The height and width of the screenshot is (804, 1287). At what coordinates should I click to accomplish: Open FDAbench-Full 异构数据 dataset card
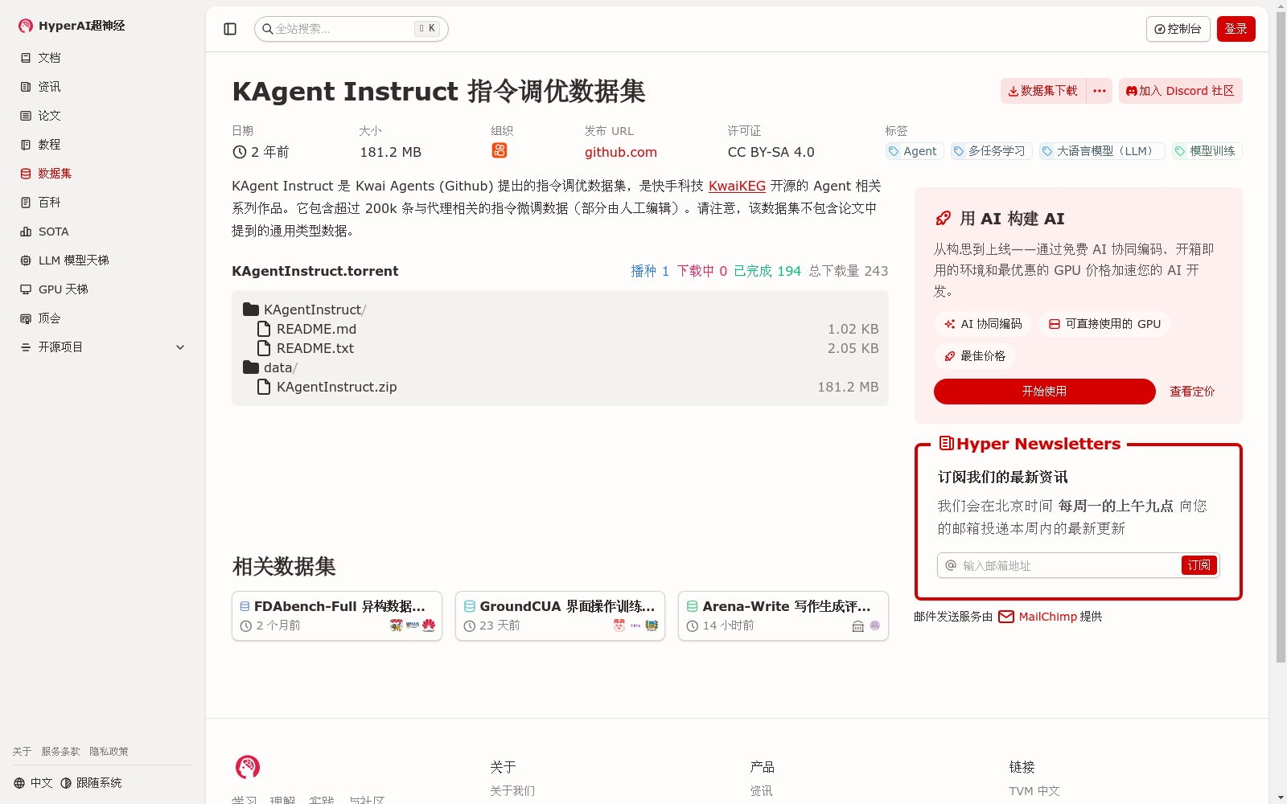pyautogui.click(x=337, y=616)
